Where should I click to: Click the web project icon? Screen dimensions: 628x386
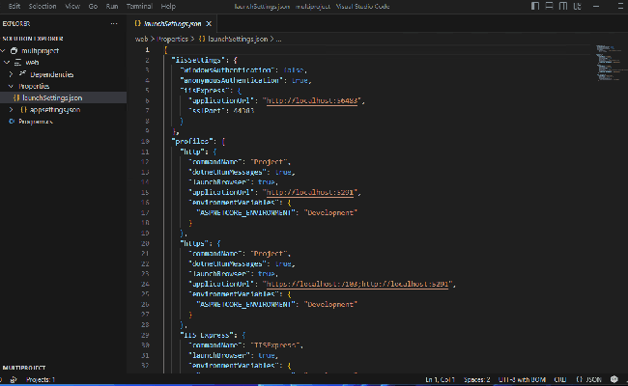18,63
